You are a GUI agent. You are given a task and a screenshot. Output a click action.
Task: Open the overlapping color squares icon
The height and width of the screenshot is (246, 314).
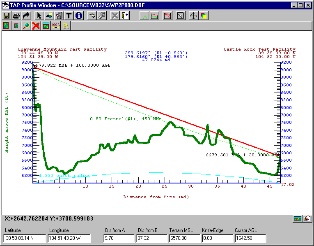(204, 16)
